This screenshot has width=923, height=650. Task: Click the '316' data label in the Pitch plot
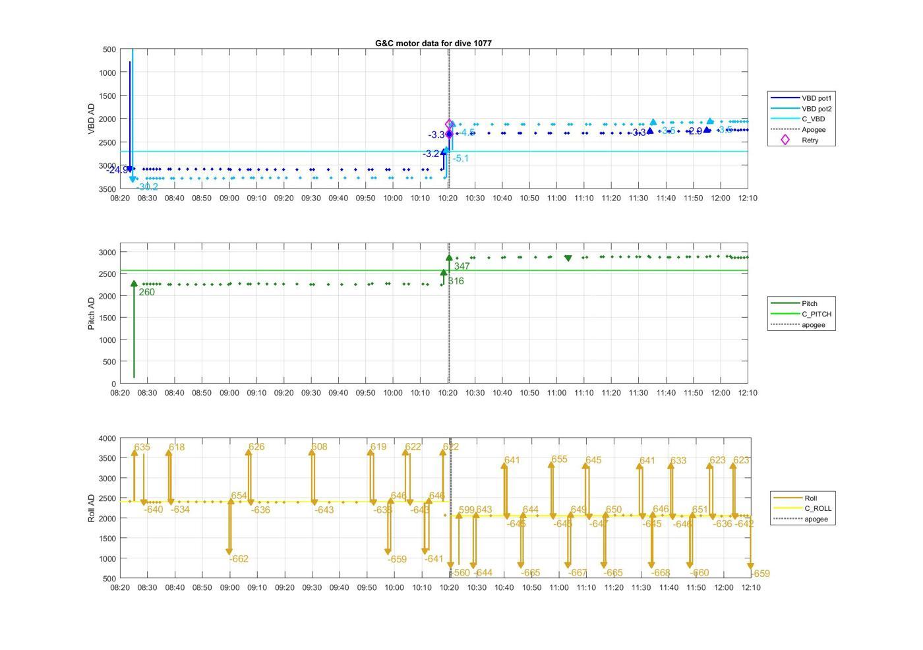pos(456,281)
